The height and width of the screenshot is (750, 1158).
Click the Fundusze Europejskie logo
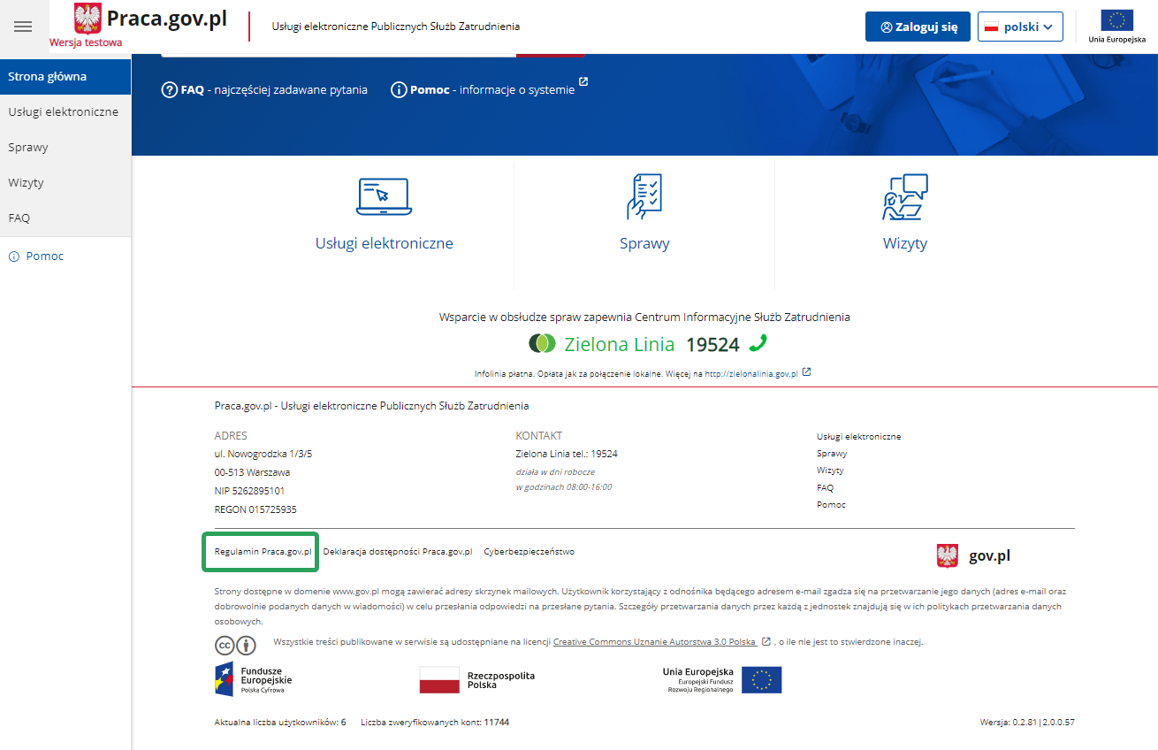(253, 679)
